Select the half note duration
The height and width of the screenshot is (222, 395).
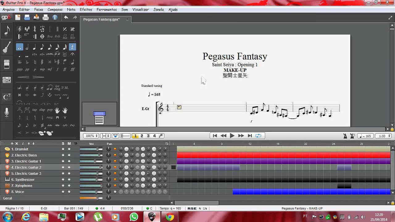point(27,47)
